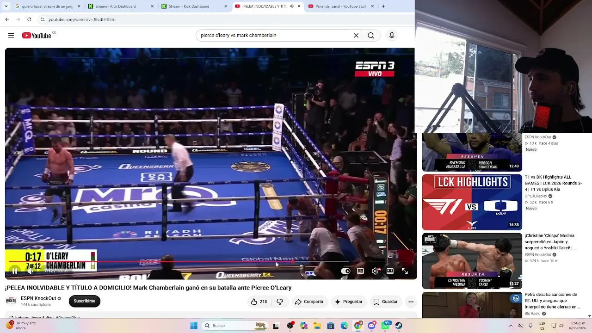Go forward in browser history
The image size is (592, 333).
click(18, 19)
